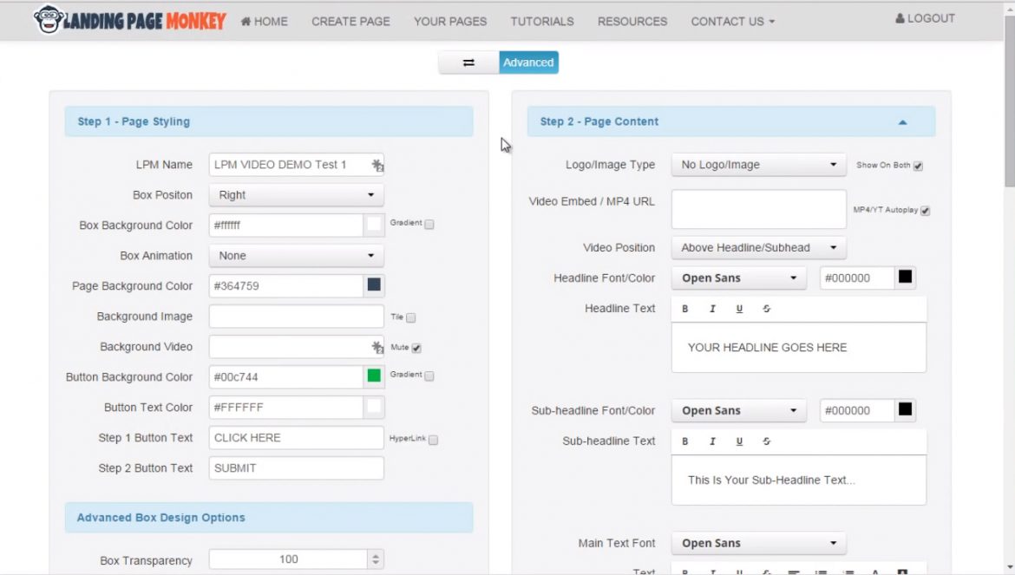Click the token icon beside LPM Name field
1015x575 pixels.
[x=376, y=164]
